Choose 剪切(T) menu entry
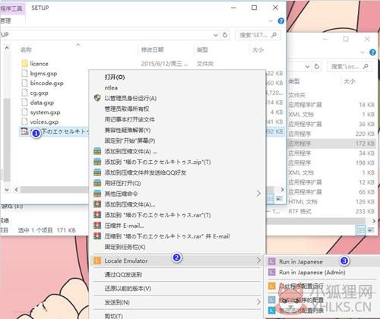Screen dimensions: 380x319 [x=113, y=316]
